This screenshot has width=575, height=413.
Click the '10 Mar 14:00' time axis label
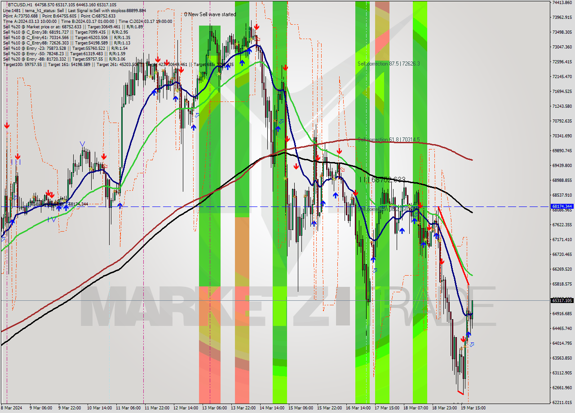(99, 408)
